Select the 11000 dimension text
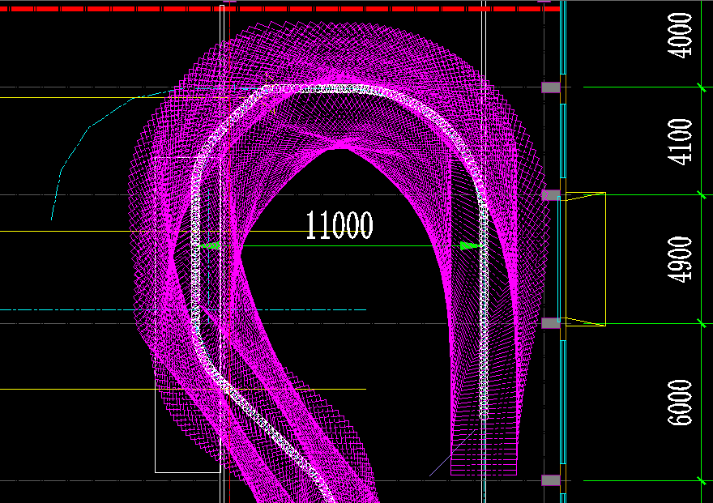Screen dimensions: 713x503 339,225
